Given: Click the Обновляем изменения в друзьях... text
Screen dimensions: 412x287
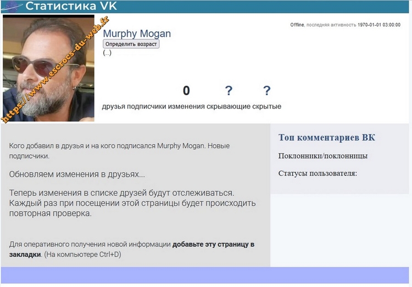Looking at the screenshot, I should tap(77, 175).
